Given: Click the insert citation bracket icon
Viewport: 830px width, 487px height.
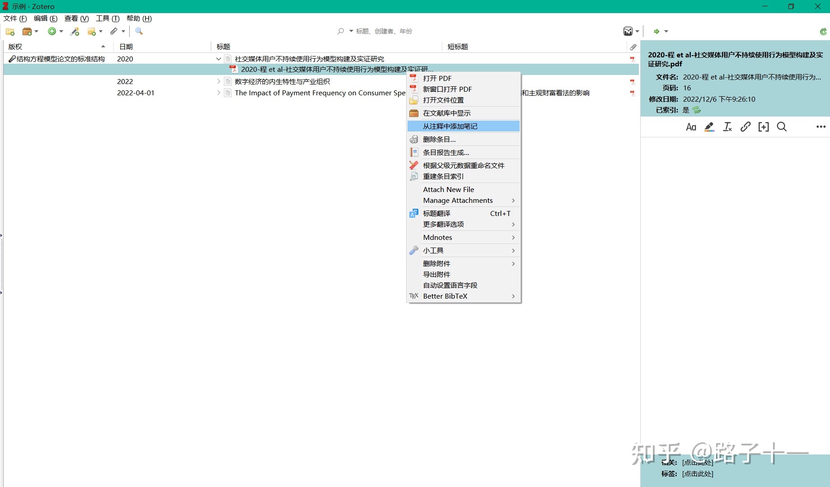Looking at the screenshot, I should coord(764,127).
